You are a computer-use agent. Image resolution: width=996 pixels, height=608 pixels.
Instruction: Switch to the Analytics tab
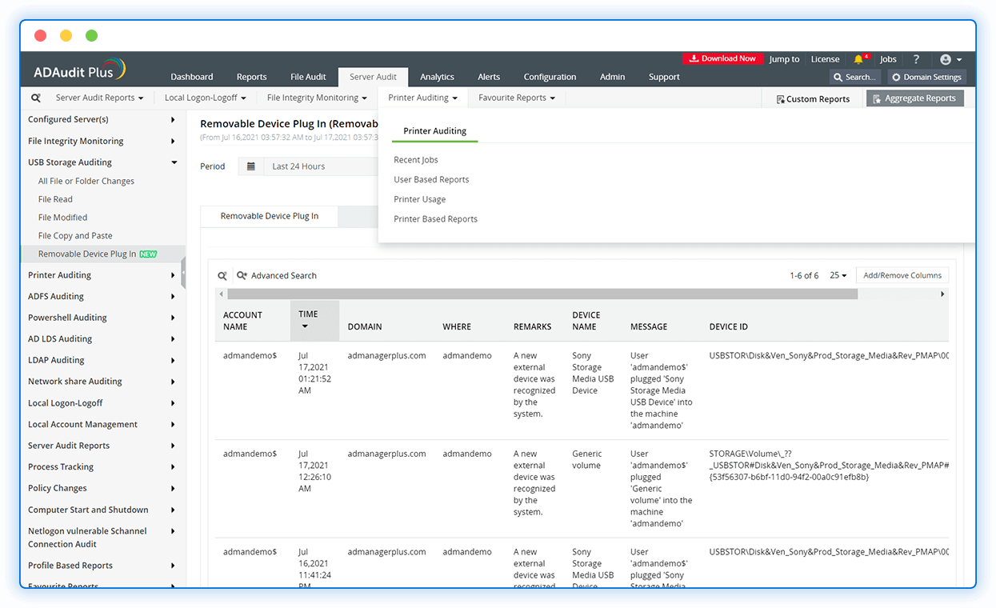tap(437, 77)
